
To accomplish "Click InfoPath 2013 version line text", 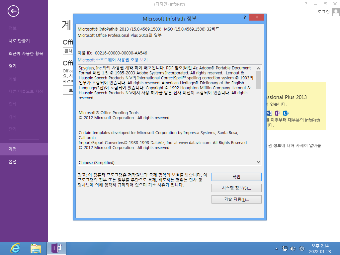I will click(148, 29).
